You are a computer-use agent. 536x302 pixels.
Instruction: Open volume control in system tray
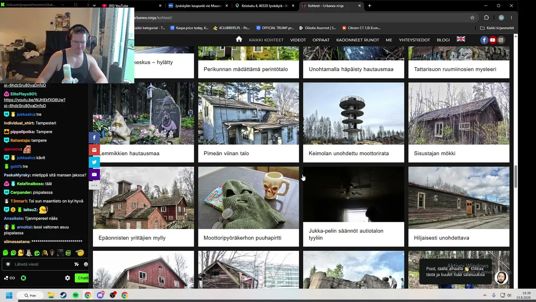[509, 295]
